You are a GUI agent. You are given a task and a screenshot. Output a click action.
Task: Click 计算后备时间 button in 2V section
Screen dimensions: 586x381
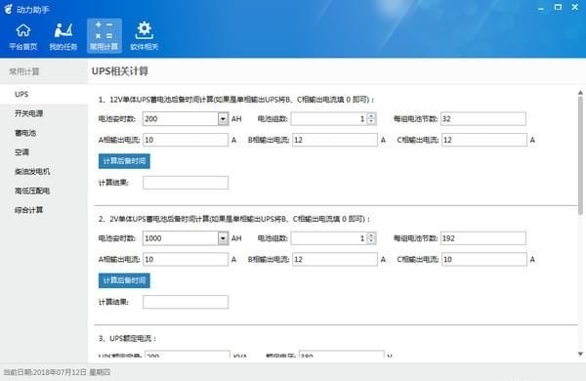click(124, 280)
